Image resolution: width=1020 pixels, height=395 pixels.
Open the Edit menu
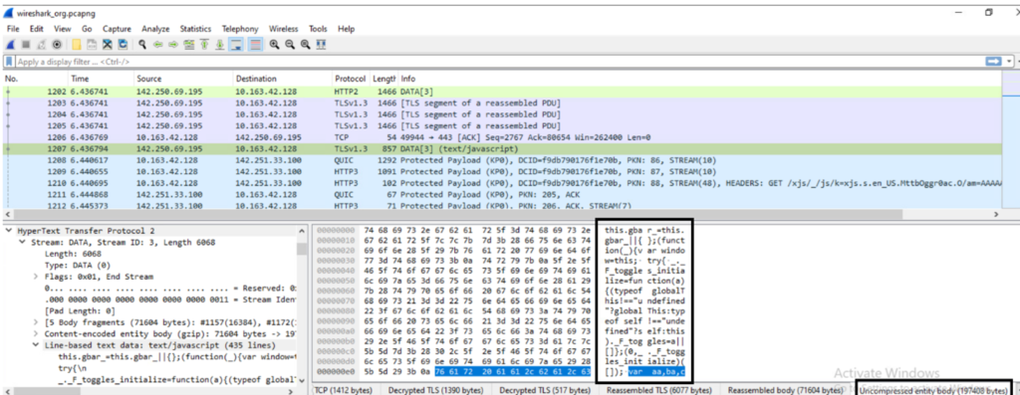pos(37,29)
